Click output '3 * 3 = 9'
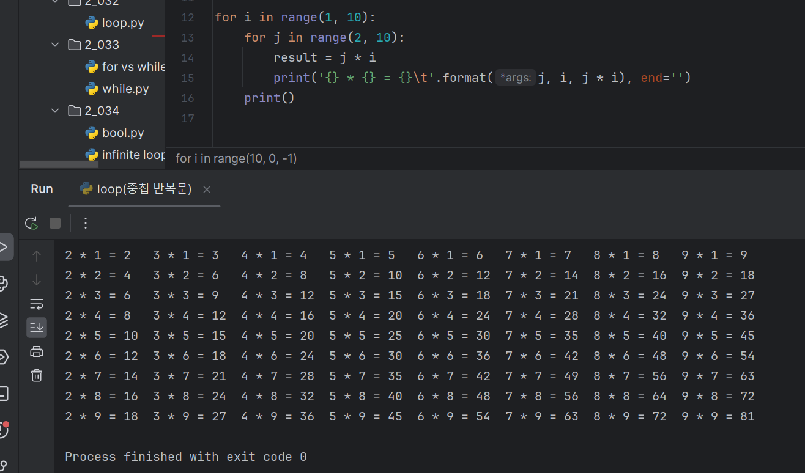The image size is (805, 473). pyautogui.click(x=186, y=296)
